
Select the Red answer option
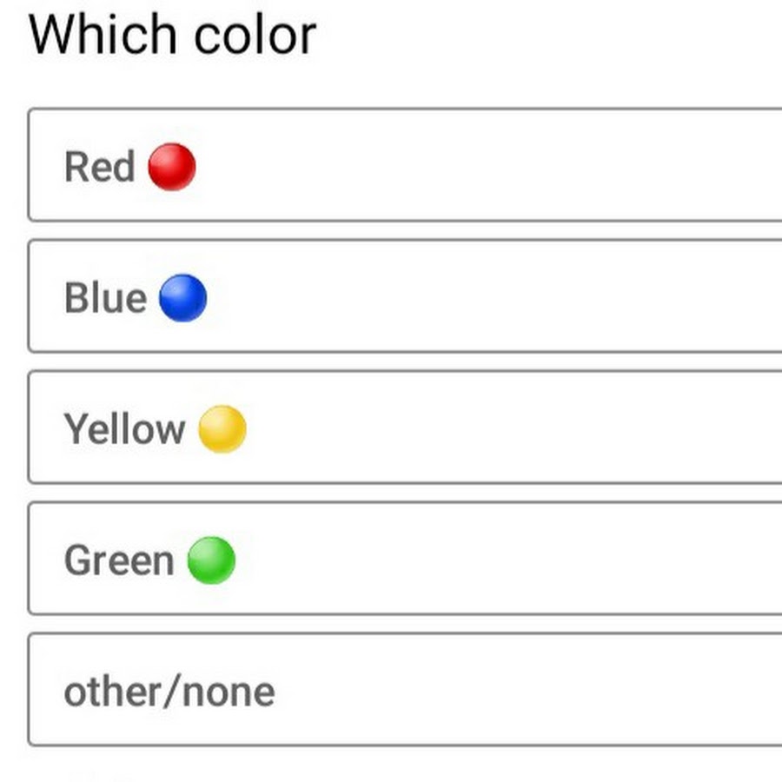[x=405, y=165]
